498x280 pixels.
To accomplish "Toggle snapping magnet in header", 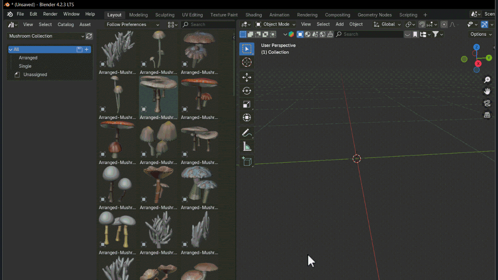I will (x=422, y=24).
